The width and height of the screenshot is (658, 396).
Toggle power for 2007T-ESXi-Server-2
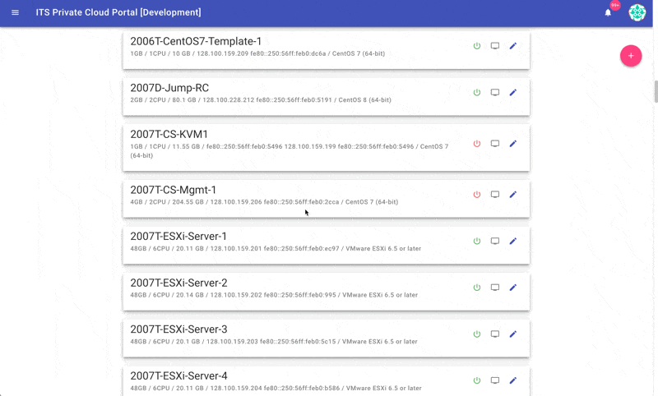(x=477, y=288)
